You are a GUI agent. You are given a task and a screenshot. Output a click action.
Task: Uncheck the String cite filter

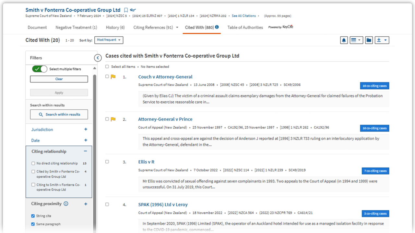pyautogui.click(x=33, y=216)
